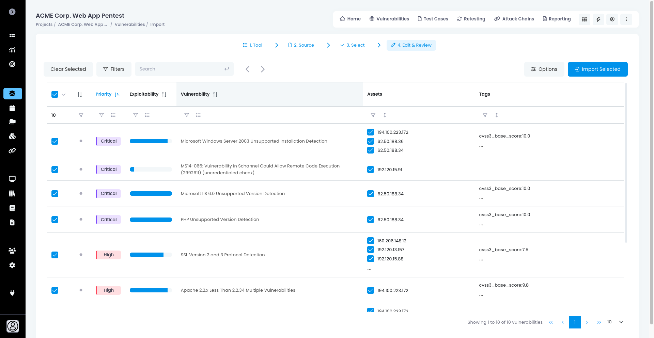Return to step 2. Source
Screen dimensions: 654x338
click(x=301, y=45)
